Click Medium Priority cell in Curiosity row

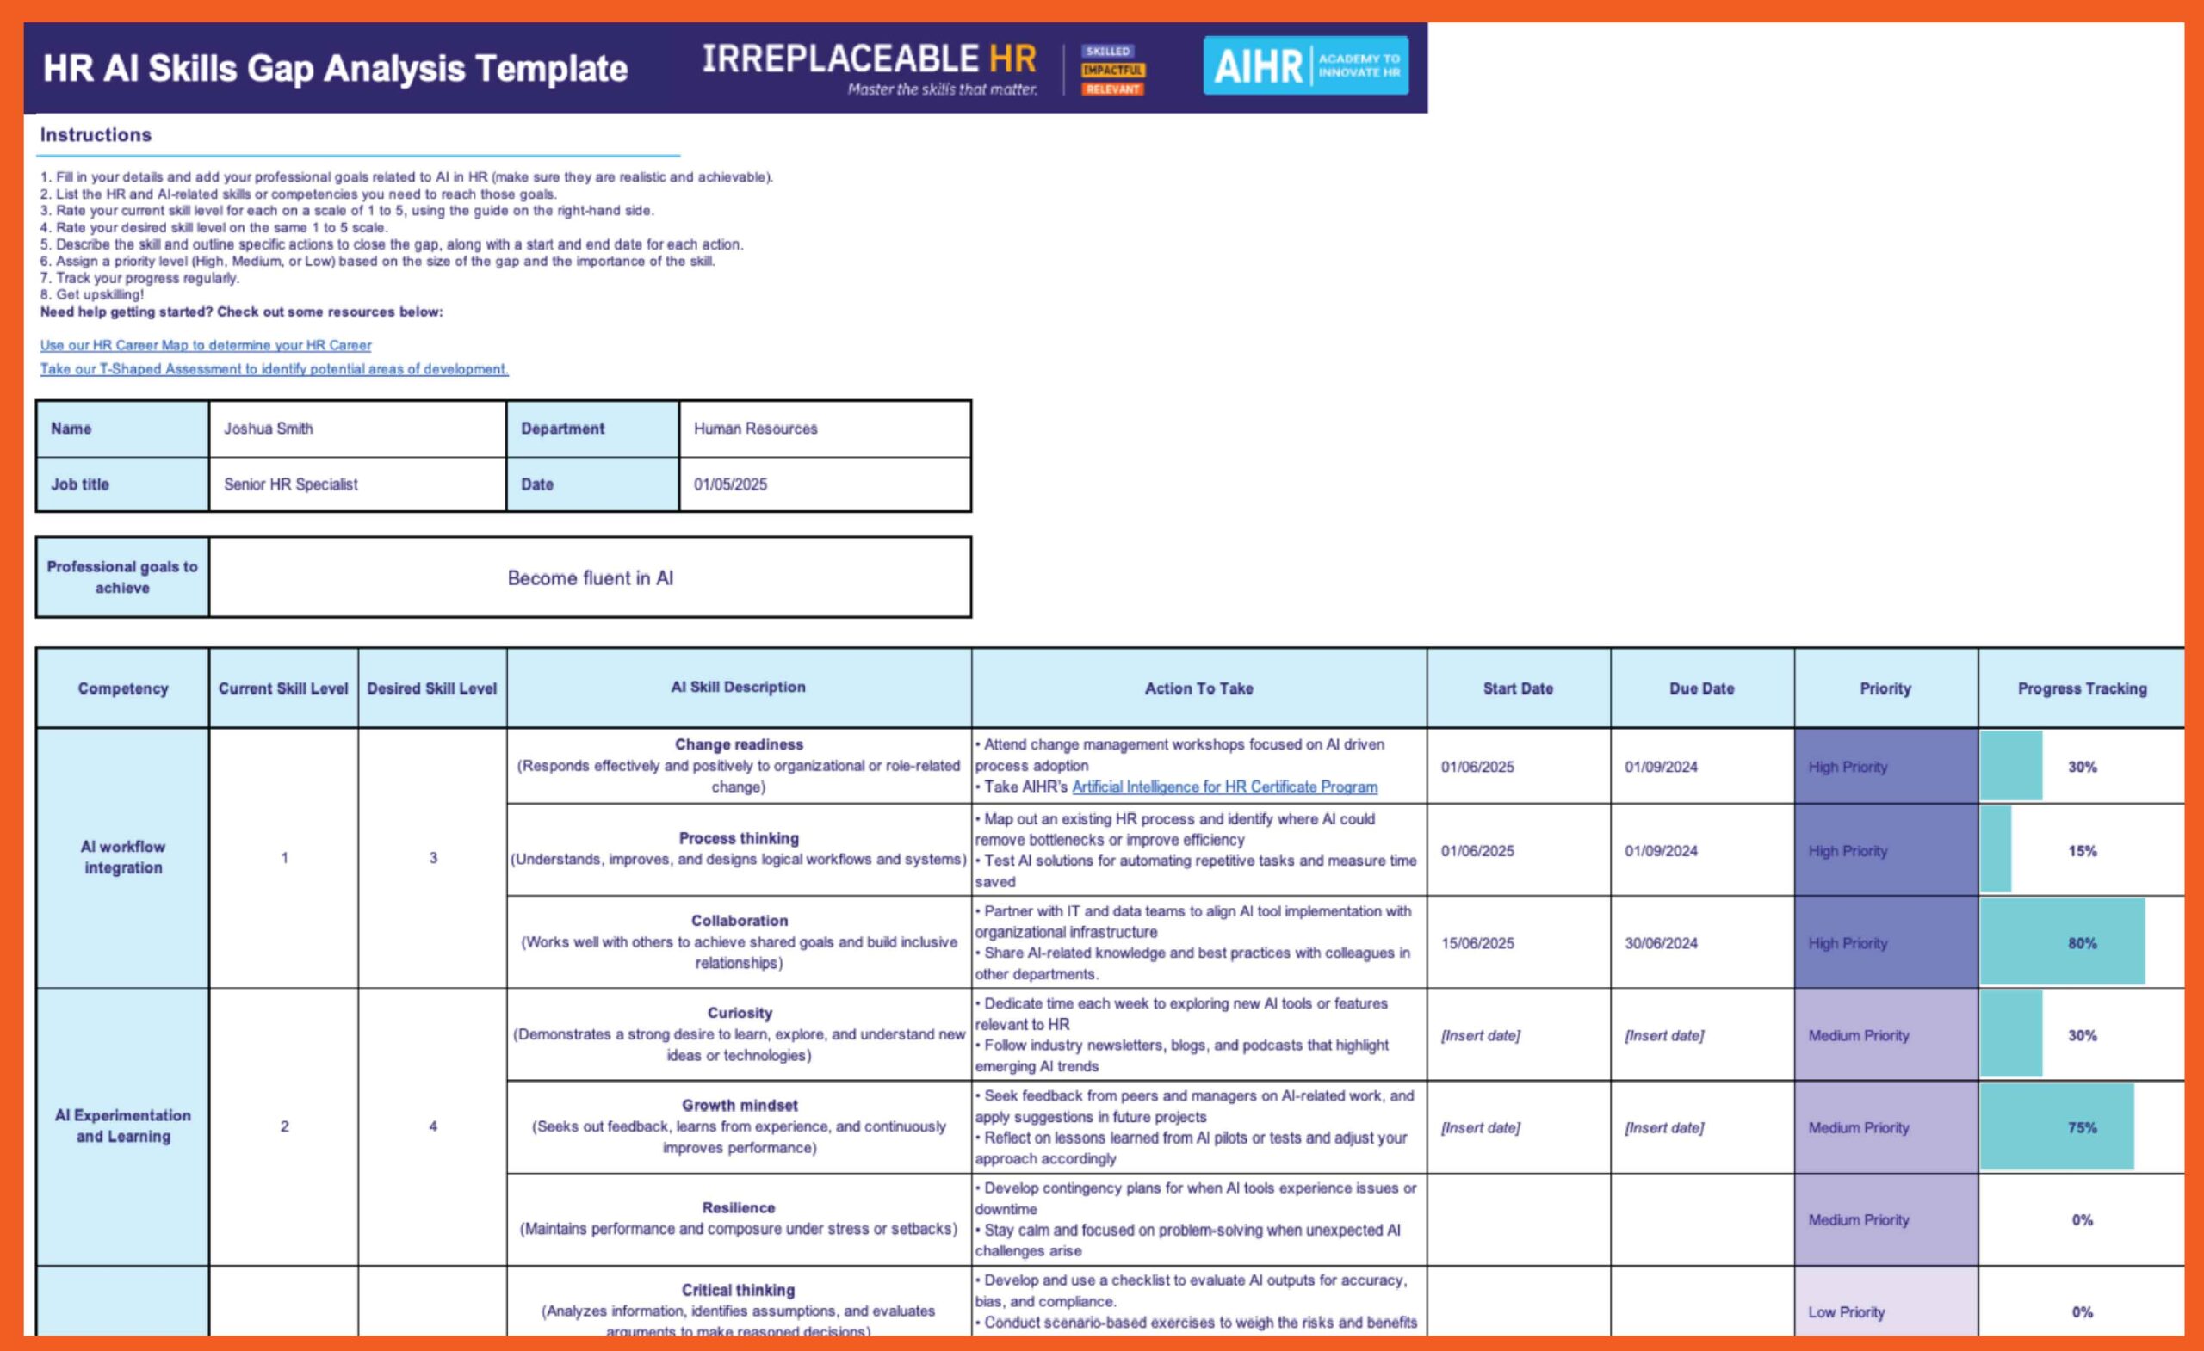coord(1885,1035)
